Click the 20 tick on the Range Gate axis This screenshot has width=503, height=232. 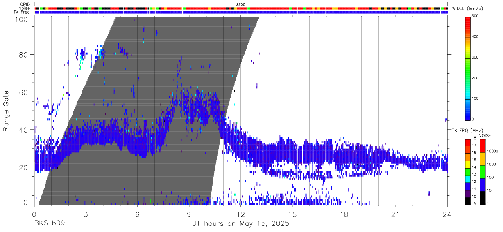click(24, 167)
